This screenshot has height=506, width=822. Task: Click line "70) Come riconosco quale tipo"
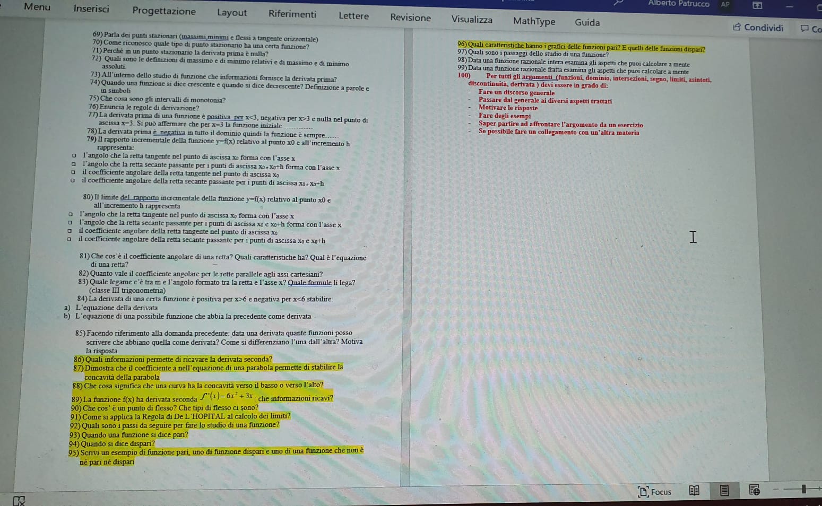[x=201, y=45]
